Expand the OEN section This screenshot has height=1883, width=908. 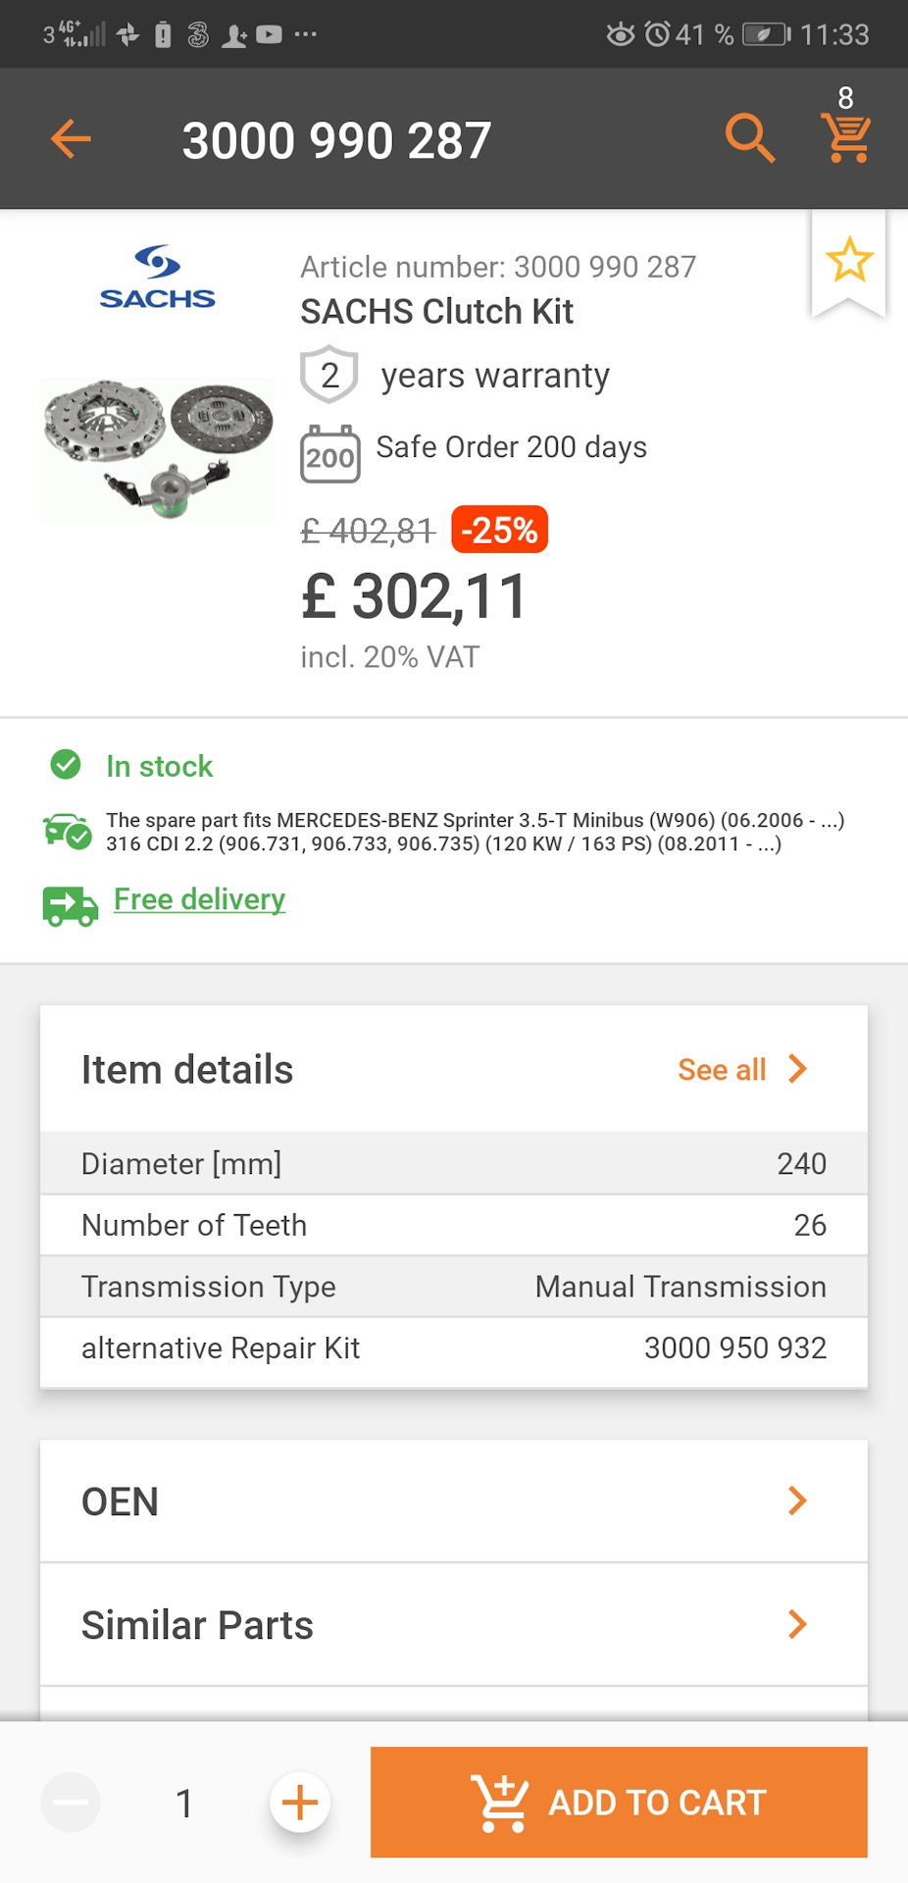pyautogui.click(x=454, y=1501)
